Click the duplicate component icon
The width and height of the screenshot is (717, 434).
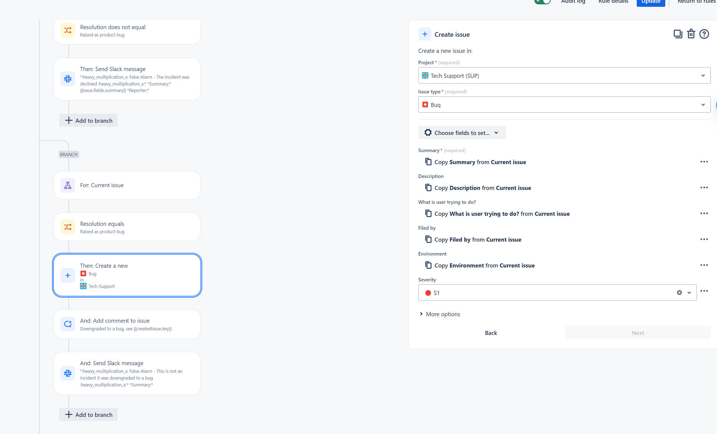(678, 34)
